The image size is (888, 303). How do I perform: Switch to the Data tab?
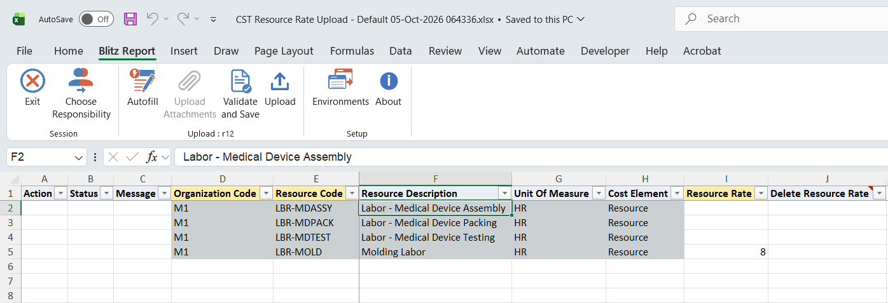coord(401,51)
